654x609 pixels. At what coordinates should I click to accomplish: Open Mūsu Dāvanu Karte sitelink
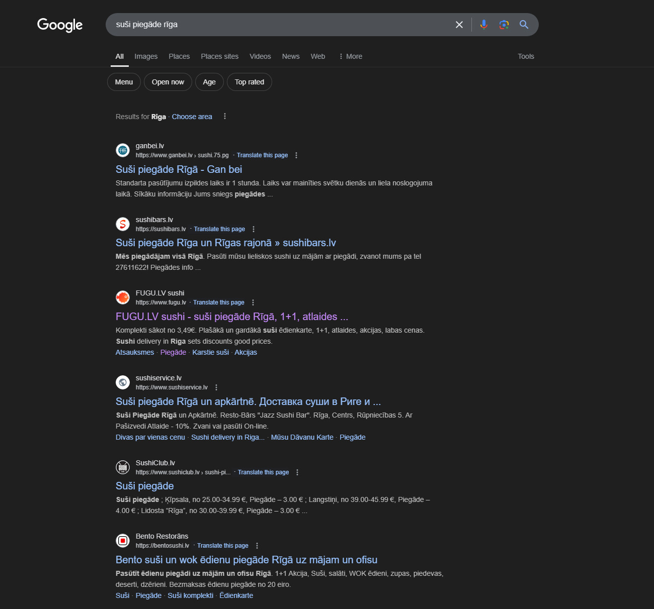(302, 437)
